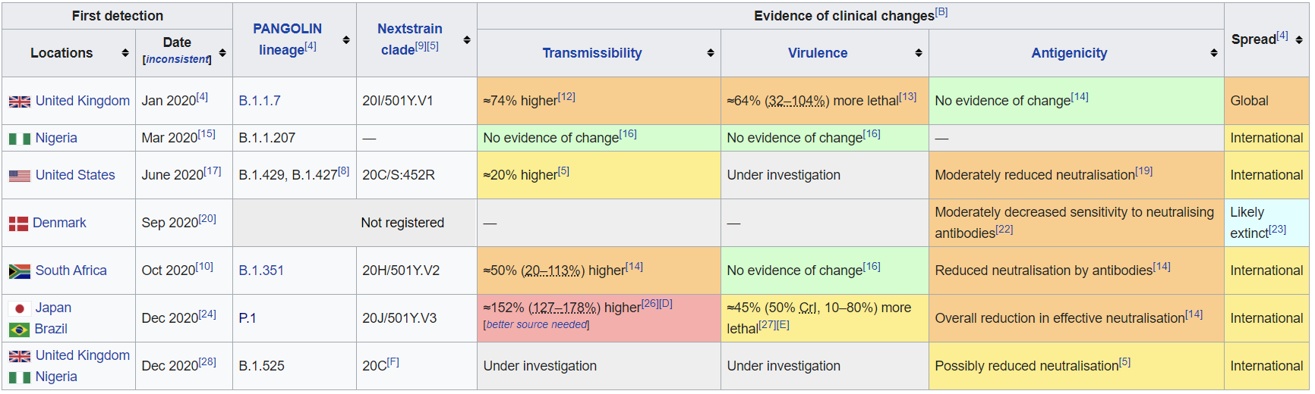Sort table by Transmissibility sort arrows

pyautogui.click(x=711, y=53)
